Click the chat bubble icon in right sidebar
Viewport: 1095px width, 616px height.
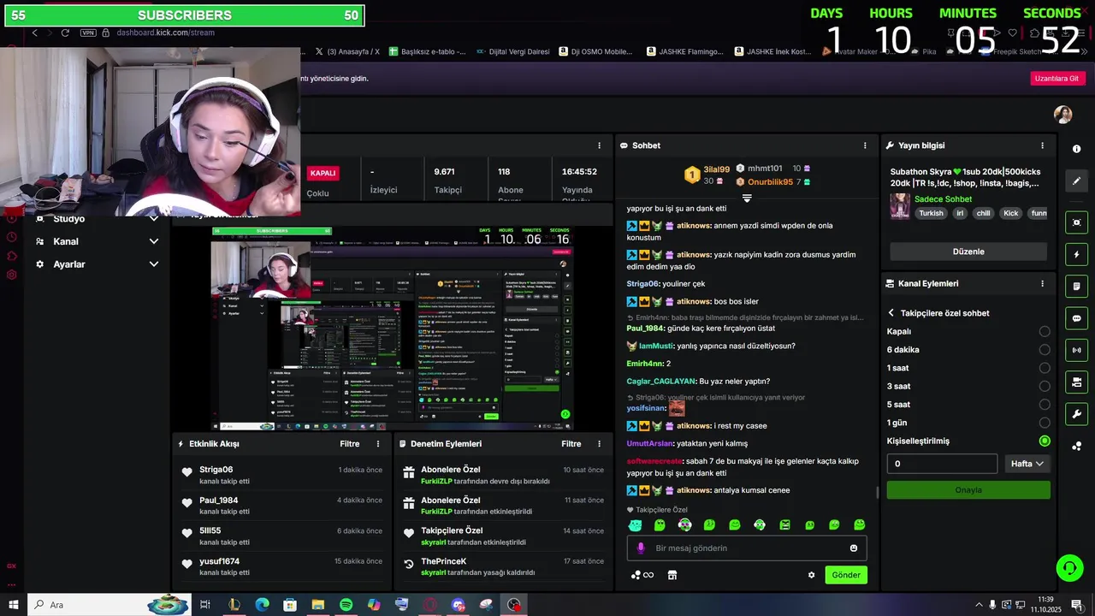click(x=1076, y=318)
